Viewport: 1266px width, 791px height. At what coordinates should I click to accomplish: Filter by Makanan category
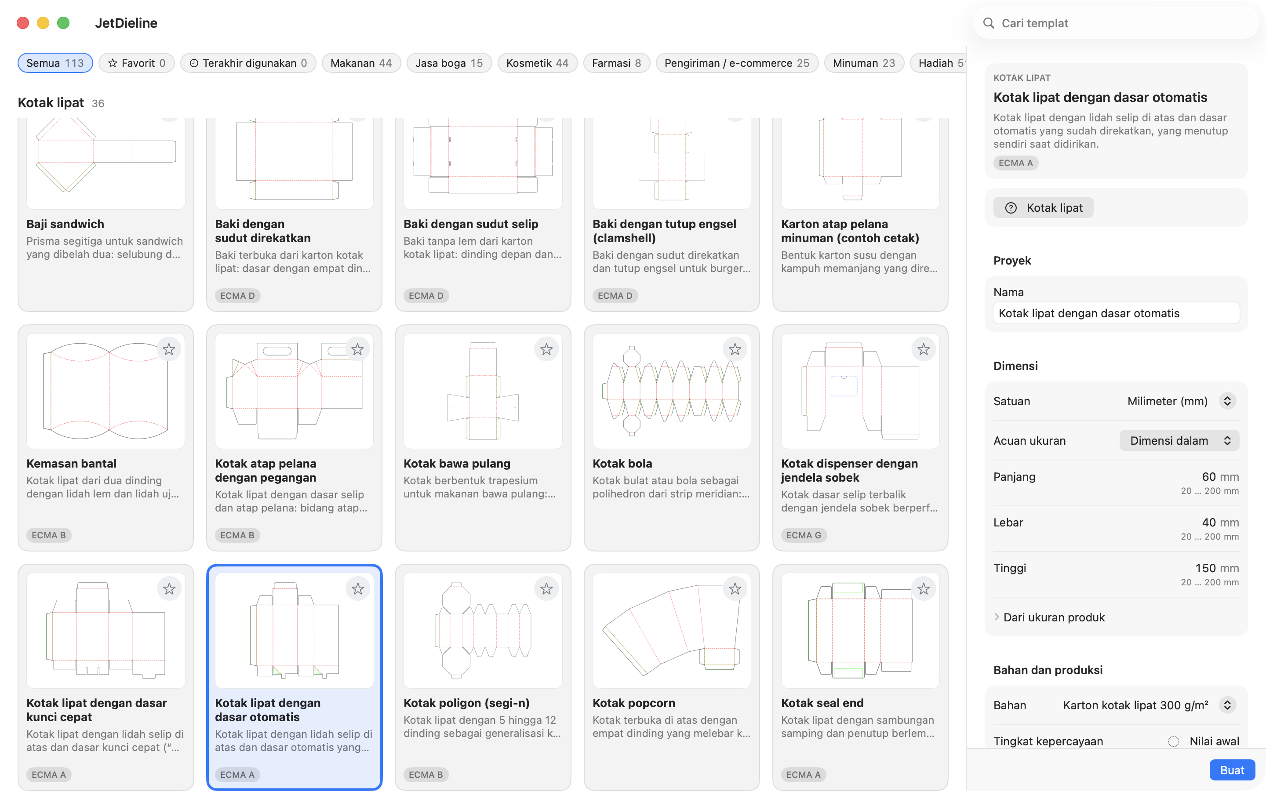pyautogui.click(x=361, y=63)
